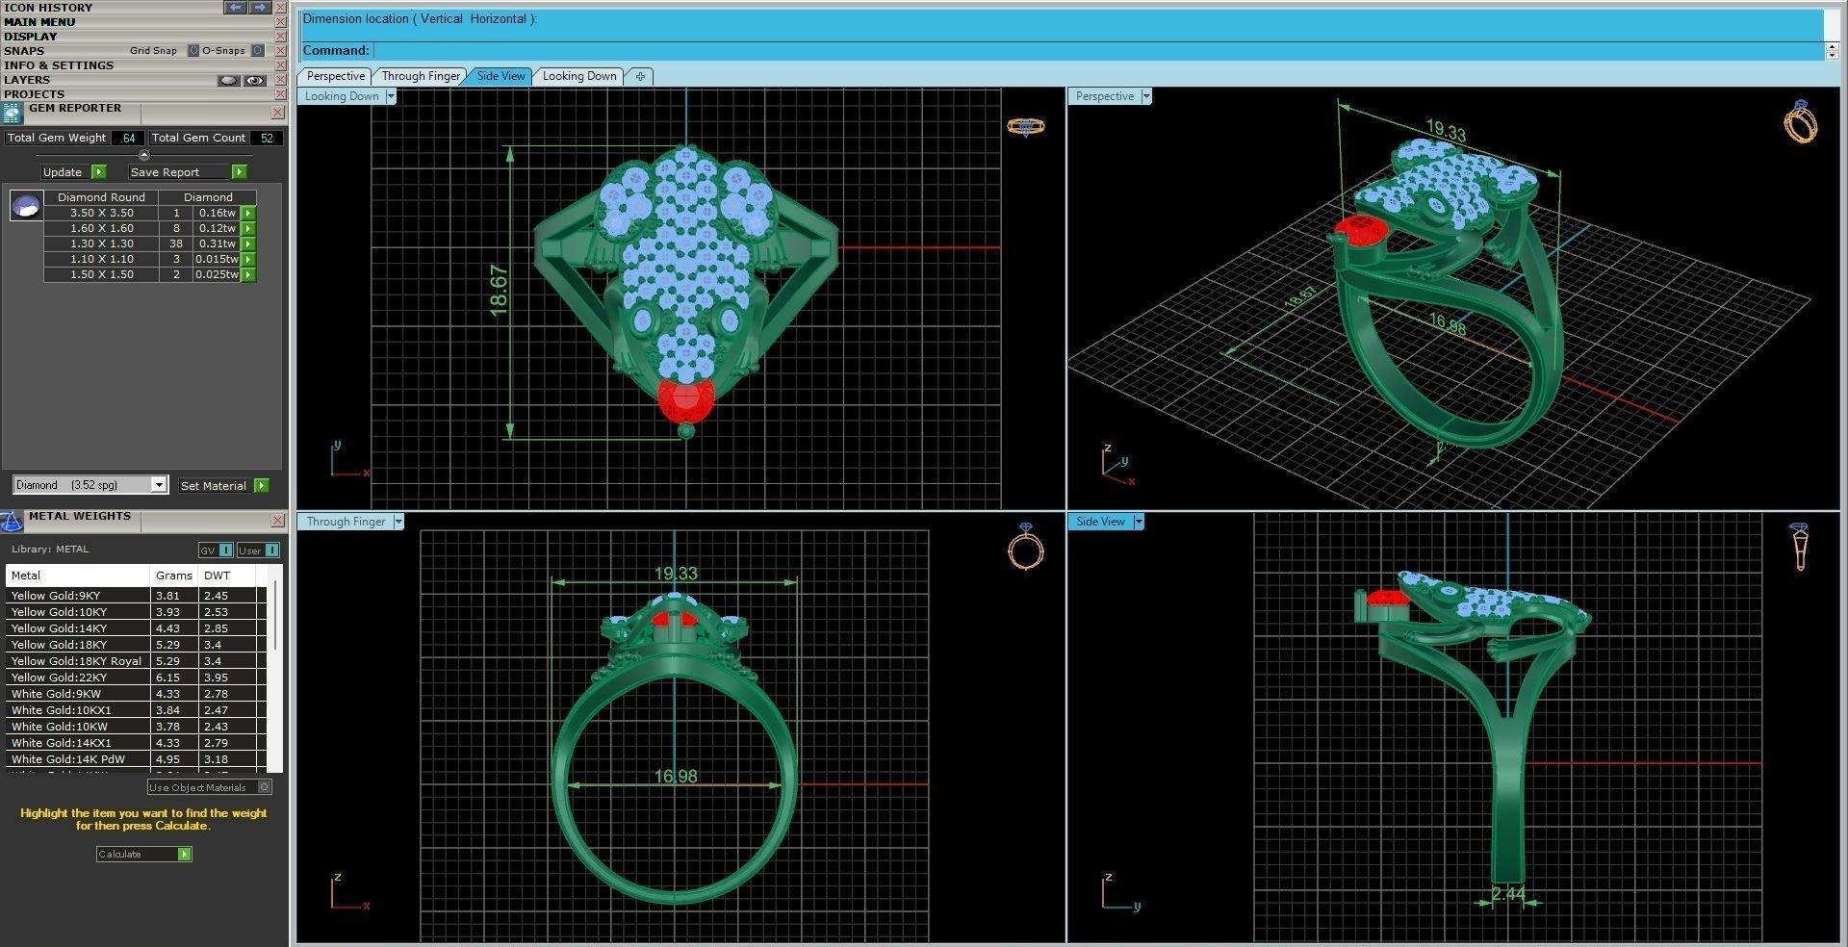Close the Gem Reporter panel
Viewport: 1848px width, 947px height.
(x=277, y=113)
